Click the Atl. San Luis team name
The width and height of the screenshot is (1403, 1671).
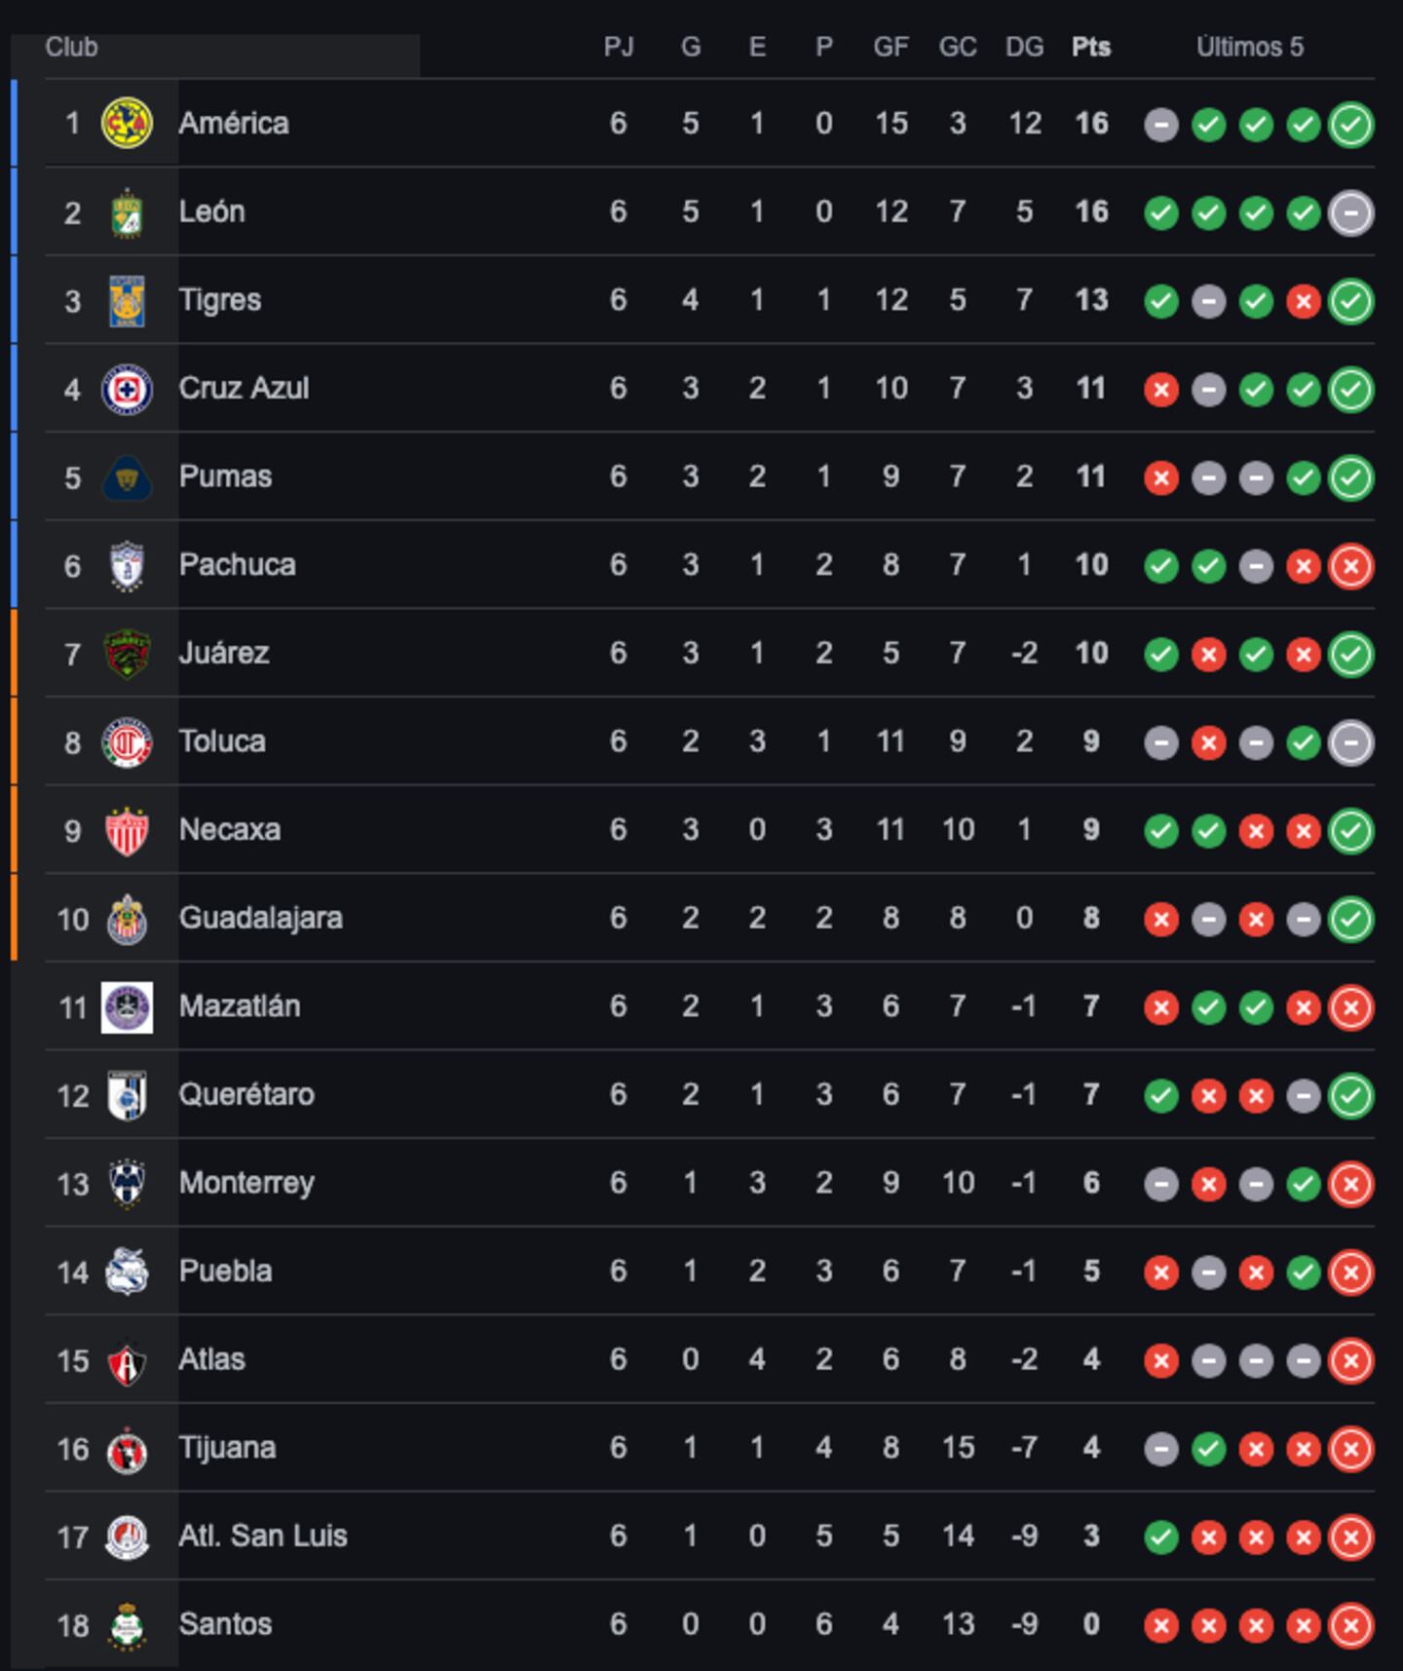tap(263, 1537)
